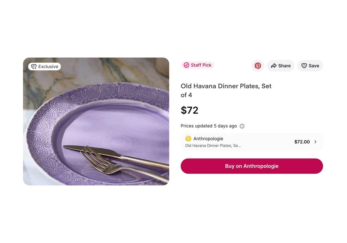This screenshot has height=243, width=347.
Task: Click the Pinterest logo button
Action: [258, 66]
